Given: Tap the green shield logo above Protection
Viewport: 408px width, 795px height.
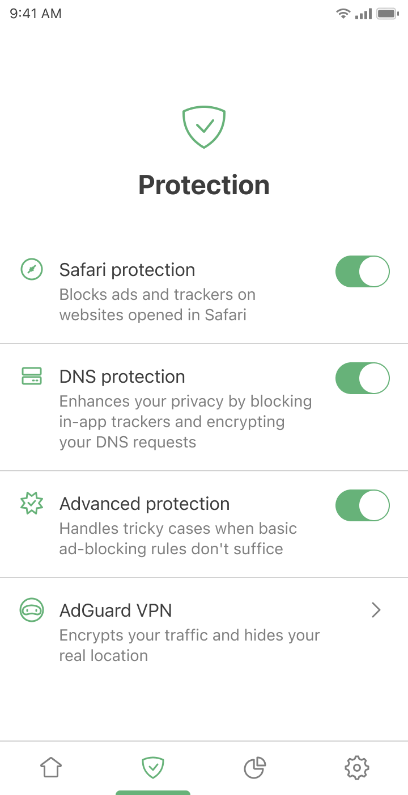Looking at the screenshot, I should click(x=204, y=127).
